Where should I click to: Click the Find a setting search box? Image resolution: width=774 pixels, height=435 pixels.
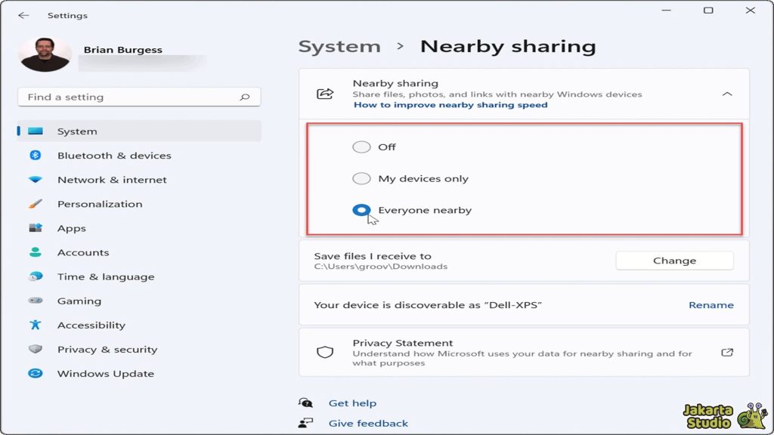pos(128,97)
